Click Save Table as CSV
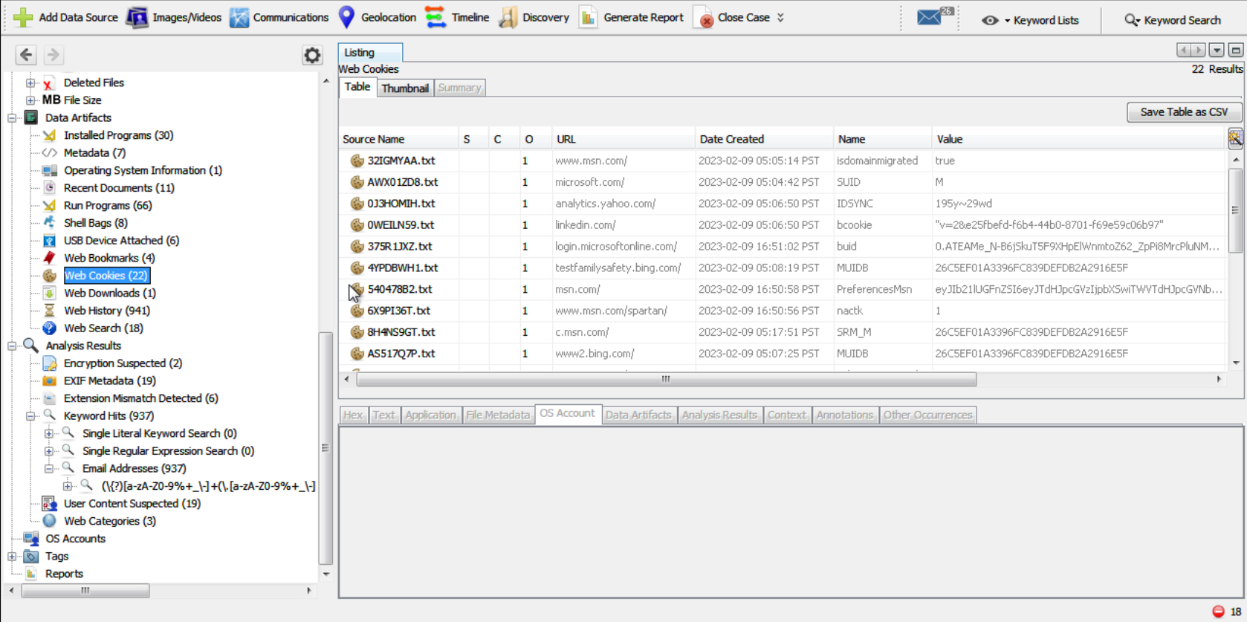1247x622 pixels. [x=1184, y=111]
